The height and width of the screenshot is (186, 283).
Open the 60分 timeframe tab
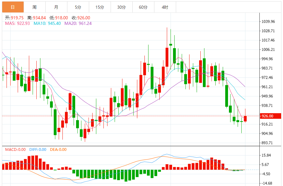143,7
